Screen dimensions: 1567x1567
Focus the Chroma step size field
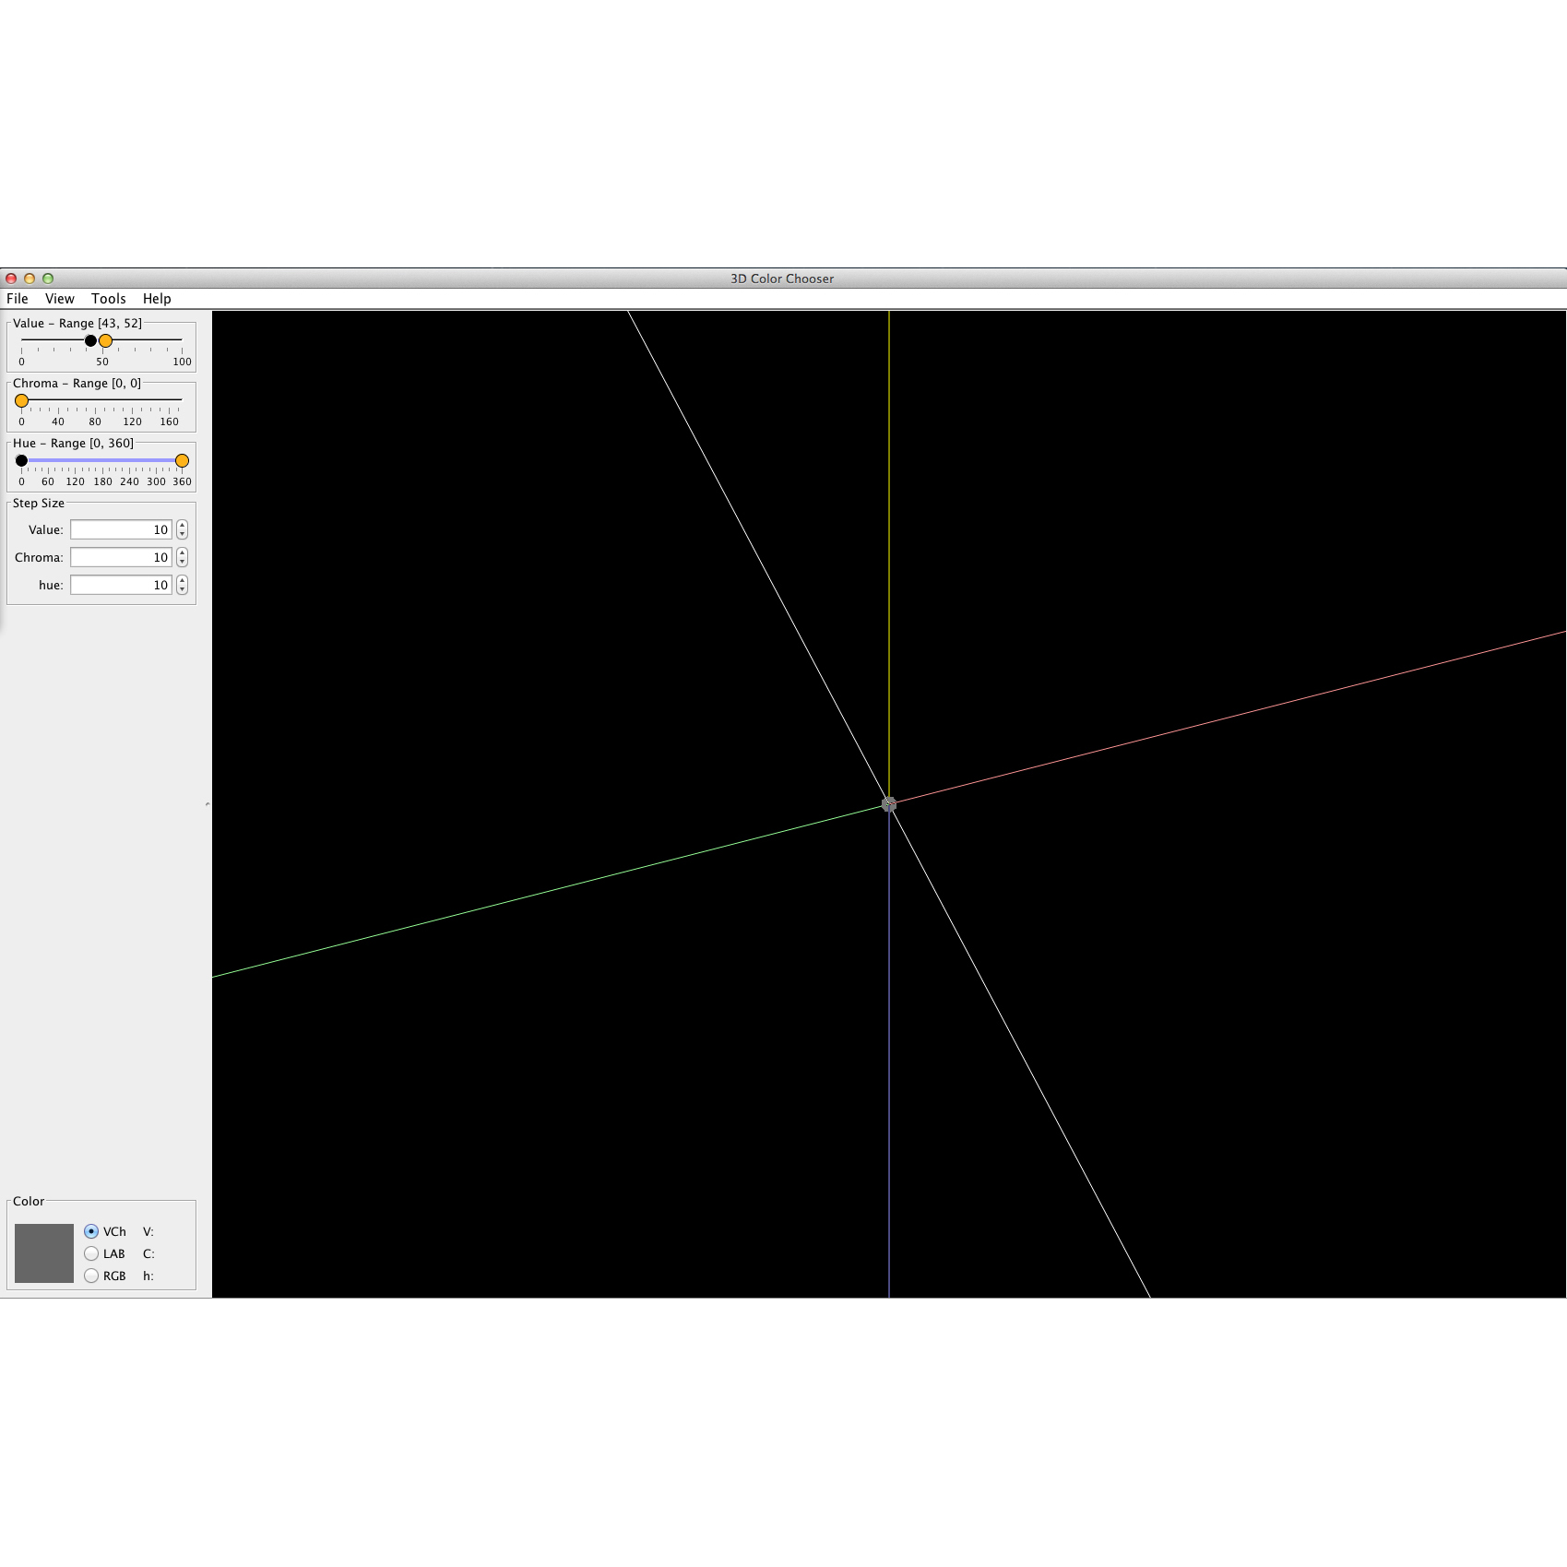click(122, 557)
